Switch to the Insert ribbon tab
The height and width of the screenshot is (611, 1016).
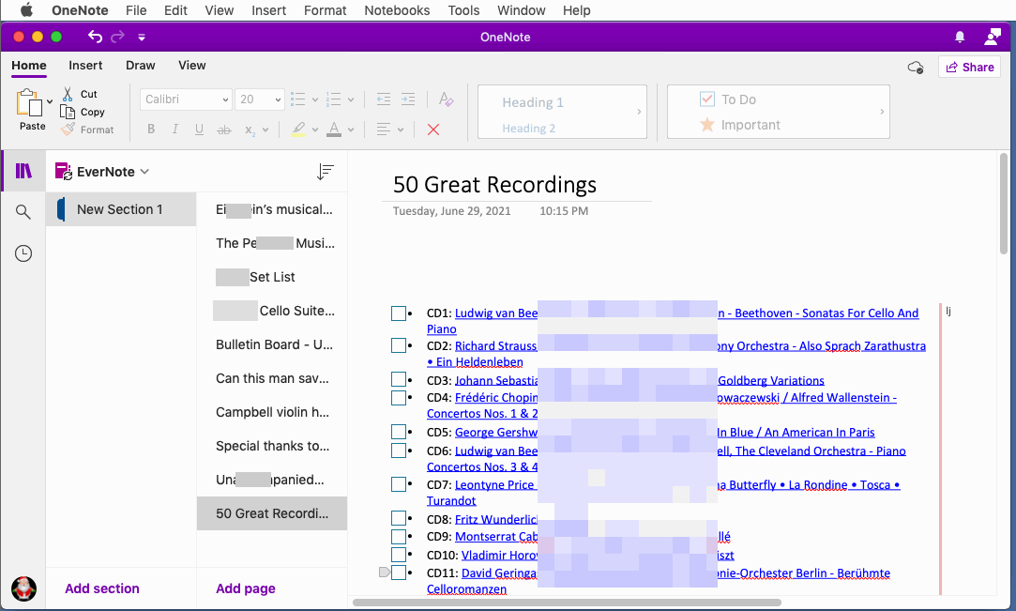[85, 66]
